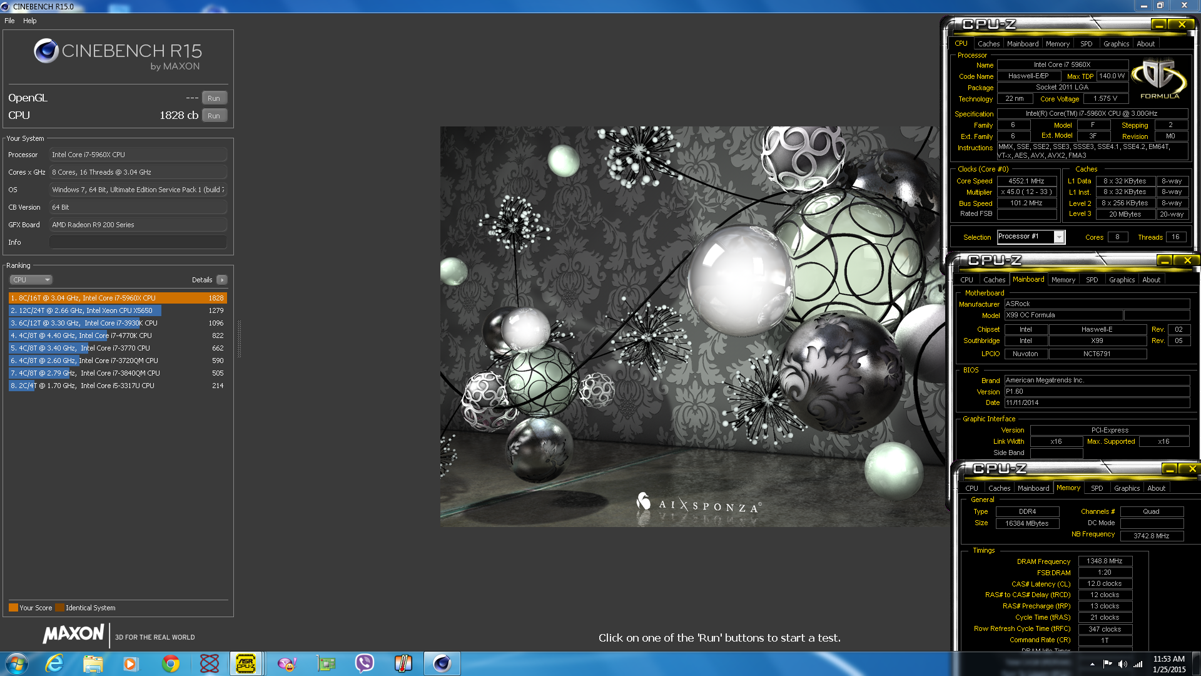Click the empty Info input field

[138, 242]
